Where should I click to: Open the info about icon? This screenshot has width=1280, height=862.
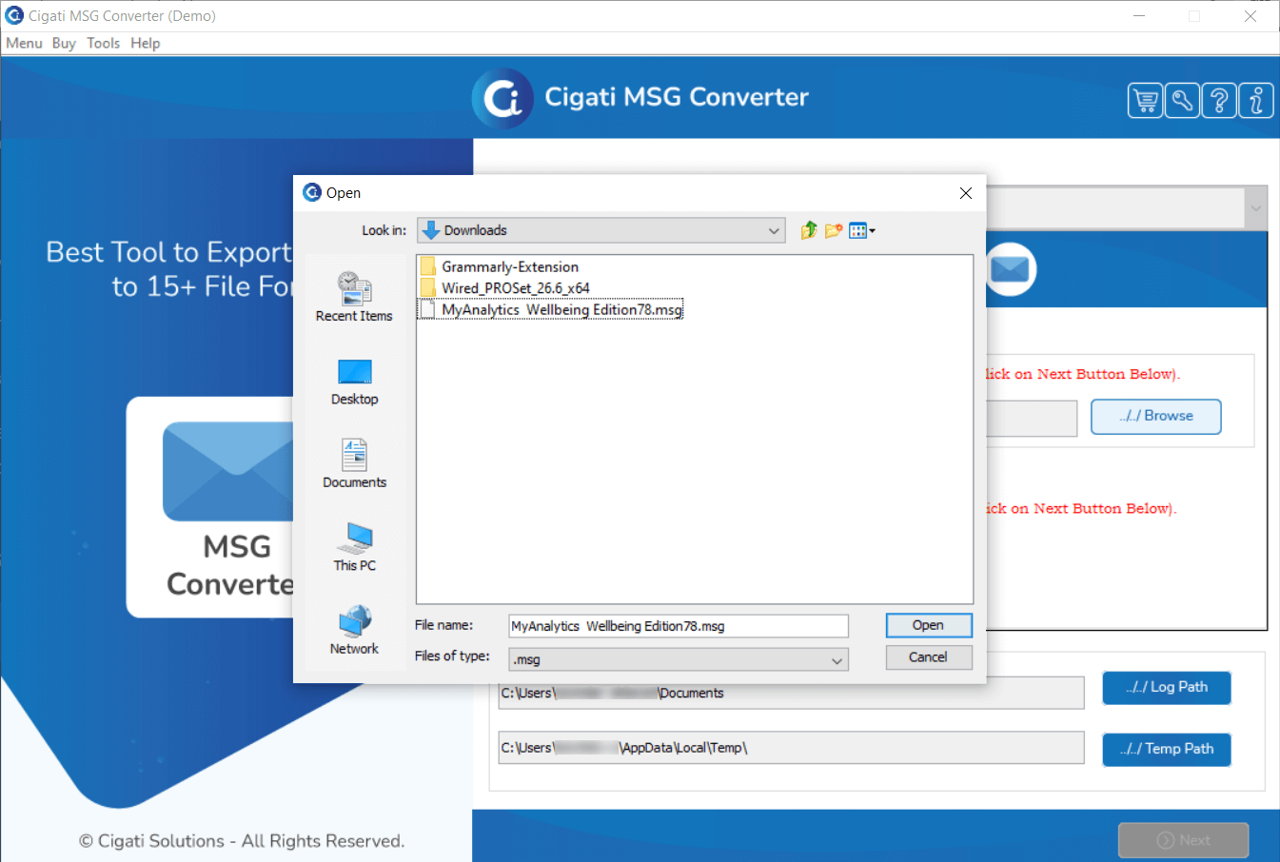(1256, 100)
